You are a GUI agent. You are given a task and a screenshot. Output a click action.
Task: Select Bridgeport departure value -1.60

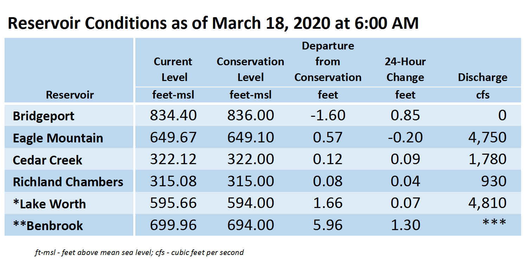click(328, 115)
